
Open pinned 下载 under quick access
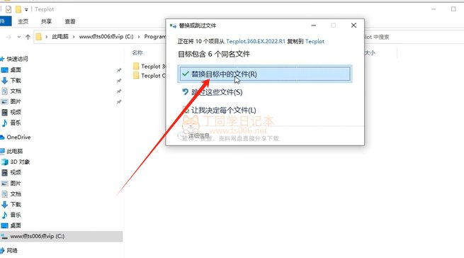[16, 81]
